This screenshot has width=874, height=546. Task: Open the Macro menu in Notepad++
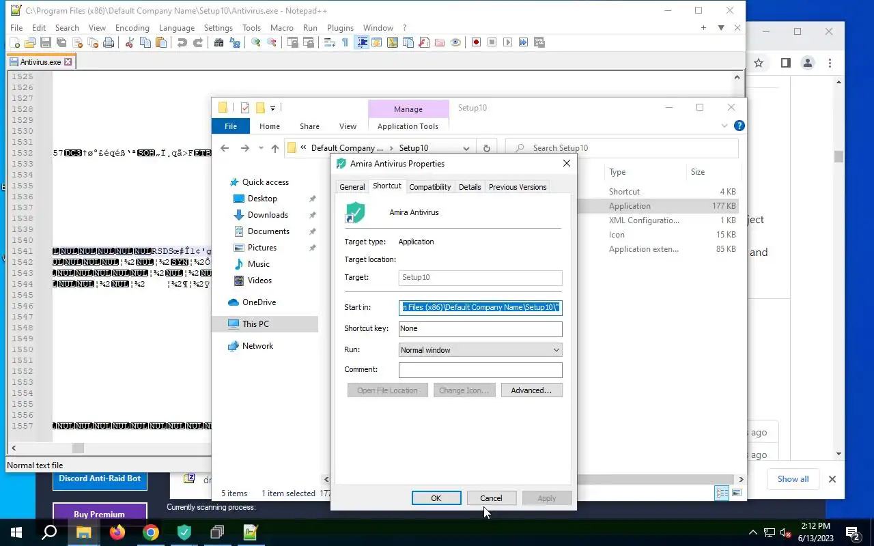pyautogui.click(x=281, y=28)
